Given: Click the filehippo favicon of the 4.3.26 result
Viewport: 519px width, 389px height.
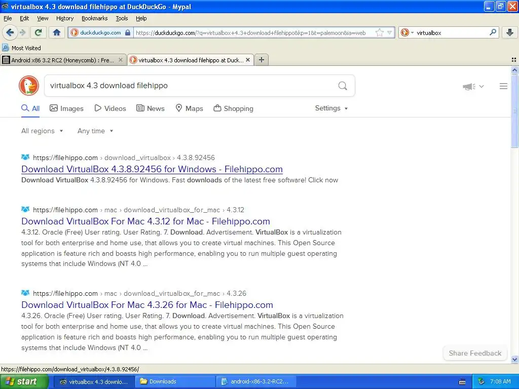Looking at the screenshot, I should click(x=25, y=293).
